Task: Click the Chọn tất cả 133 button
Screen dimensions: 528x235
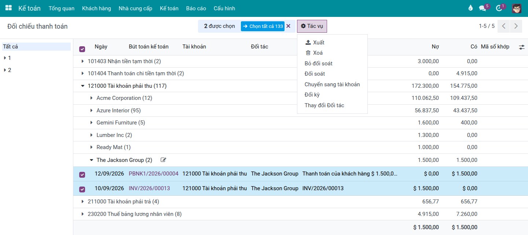Action: pos(263,26)
